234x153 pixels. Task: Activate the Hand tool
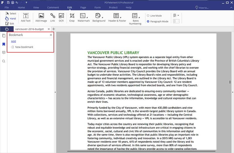tap(11, 18)
